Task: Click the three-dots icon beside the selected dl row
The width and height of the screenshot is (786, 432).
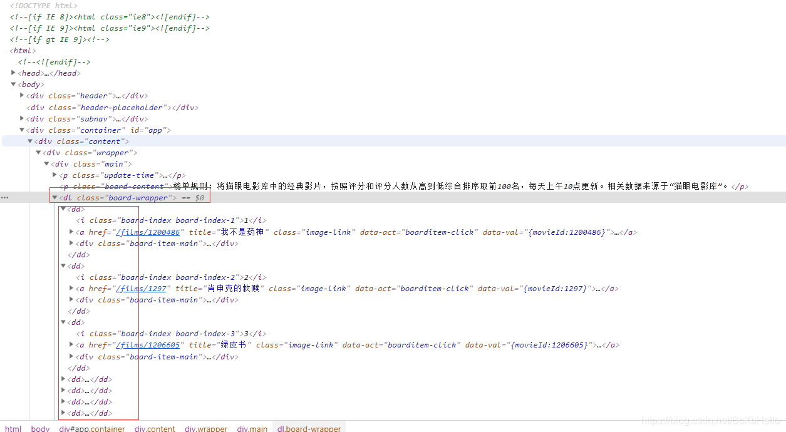Action: pos(4,198)
